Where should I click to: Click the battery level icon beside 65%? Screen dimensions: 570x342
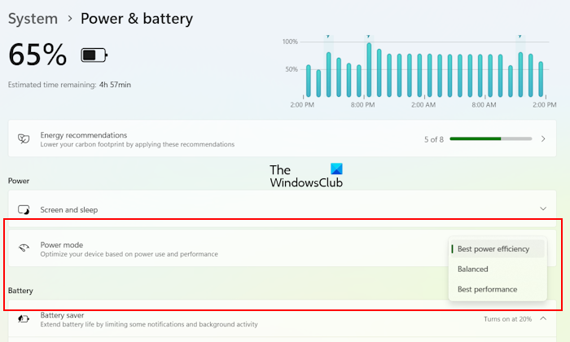[x=94, y=55]
